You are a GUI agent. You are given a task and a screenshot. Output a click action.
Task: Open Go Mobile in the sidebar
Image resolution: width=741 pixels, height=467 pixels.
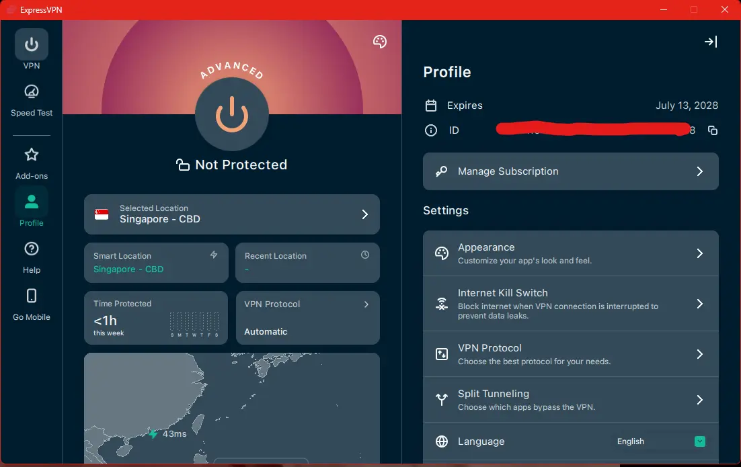pyautogui.click(x=31, y=304)
